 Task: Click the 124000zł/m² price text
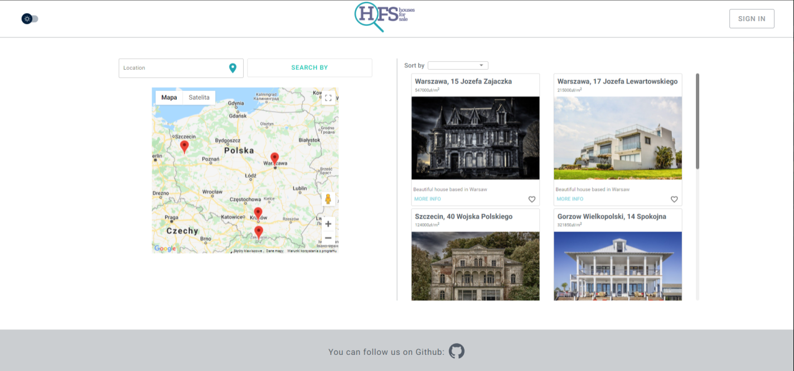[x=427, y=225]
